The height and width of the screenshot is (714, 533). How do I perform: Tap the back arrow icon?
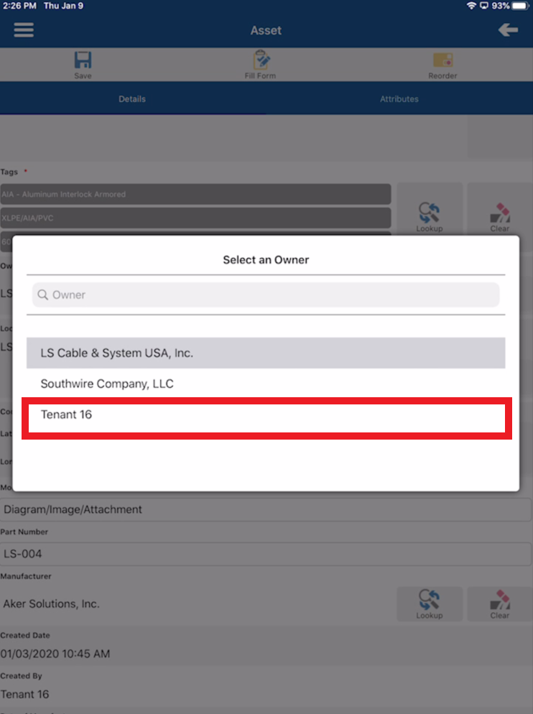coord(508,30)
